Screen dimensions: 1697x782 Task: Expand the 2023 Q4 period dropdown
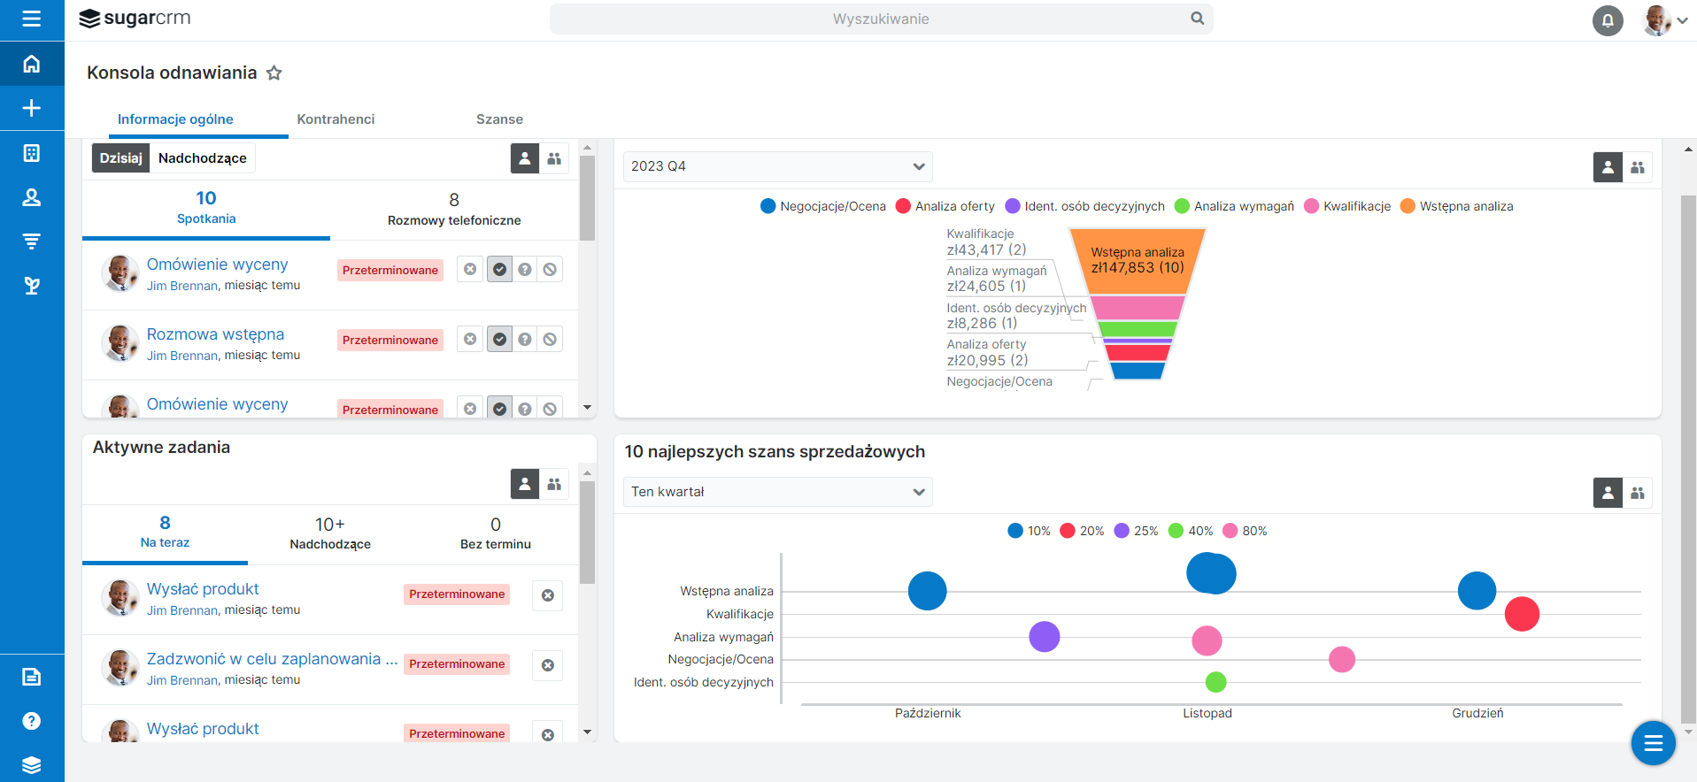click(x=776, y=166)
